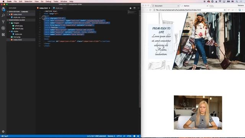Open the File menu
The width and height of the screenshot is (245, 138).
(15, 2)
